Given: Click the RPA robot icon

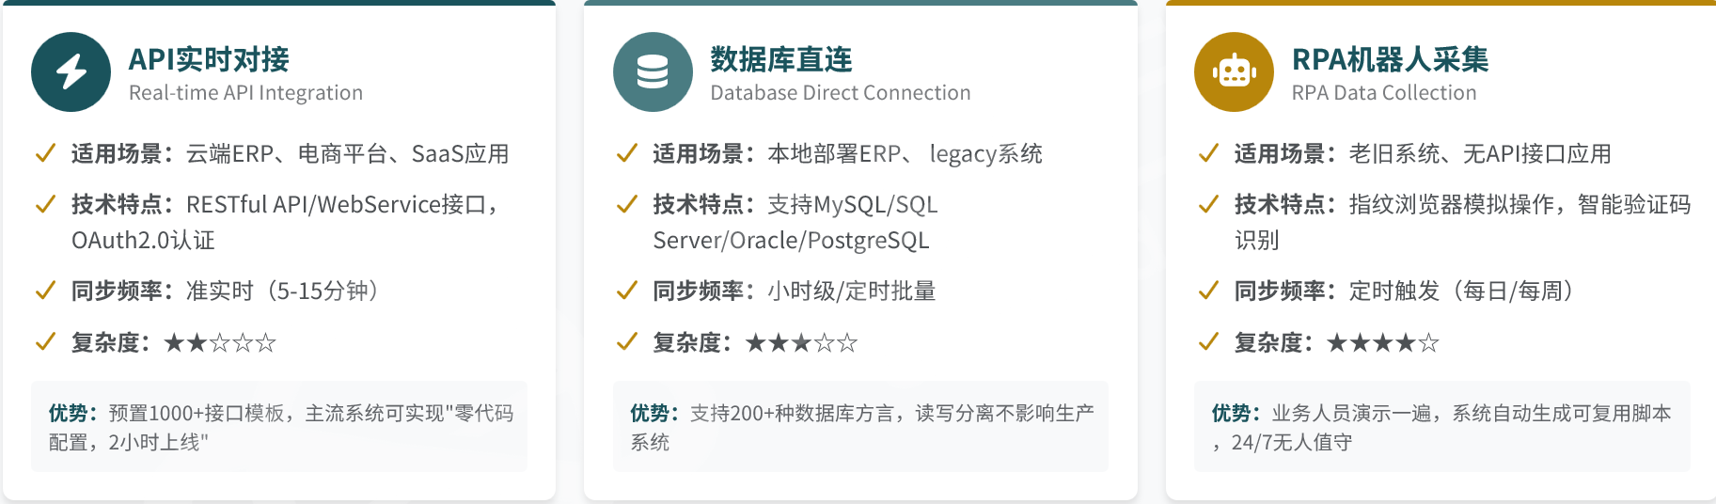Looking at the screenshot, I should [1234, 72].
